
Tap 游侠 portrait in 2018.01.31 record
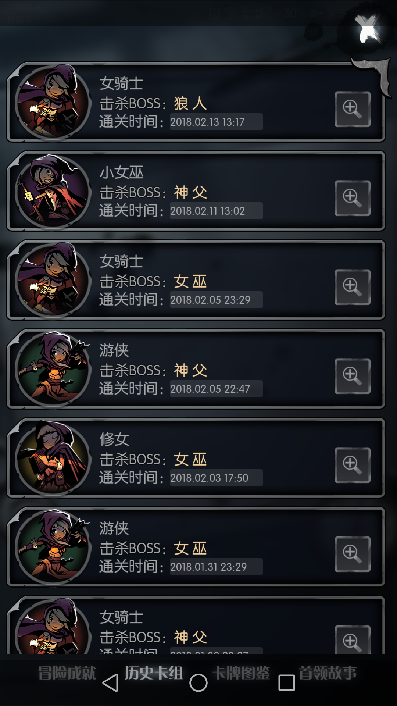[x=53, y=548]
